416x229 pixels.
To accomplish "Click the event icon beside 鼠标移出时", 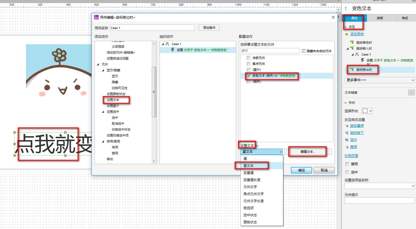I will 352,69.
